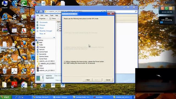This screenshot has height=99, width=176.
Task: Launch avast! Free Antivirus from the desktop
Action: [x=5, y=59]
